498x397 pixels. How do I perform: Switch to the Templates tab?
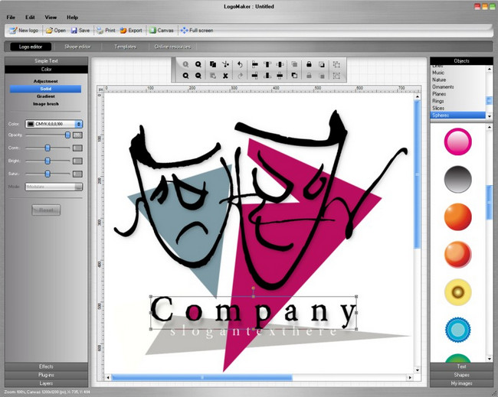pos(125,47)
